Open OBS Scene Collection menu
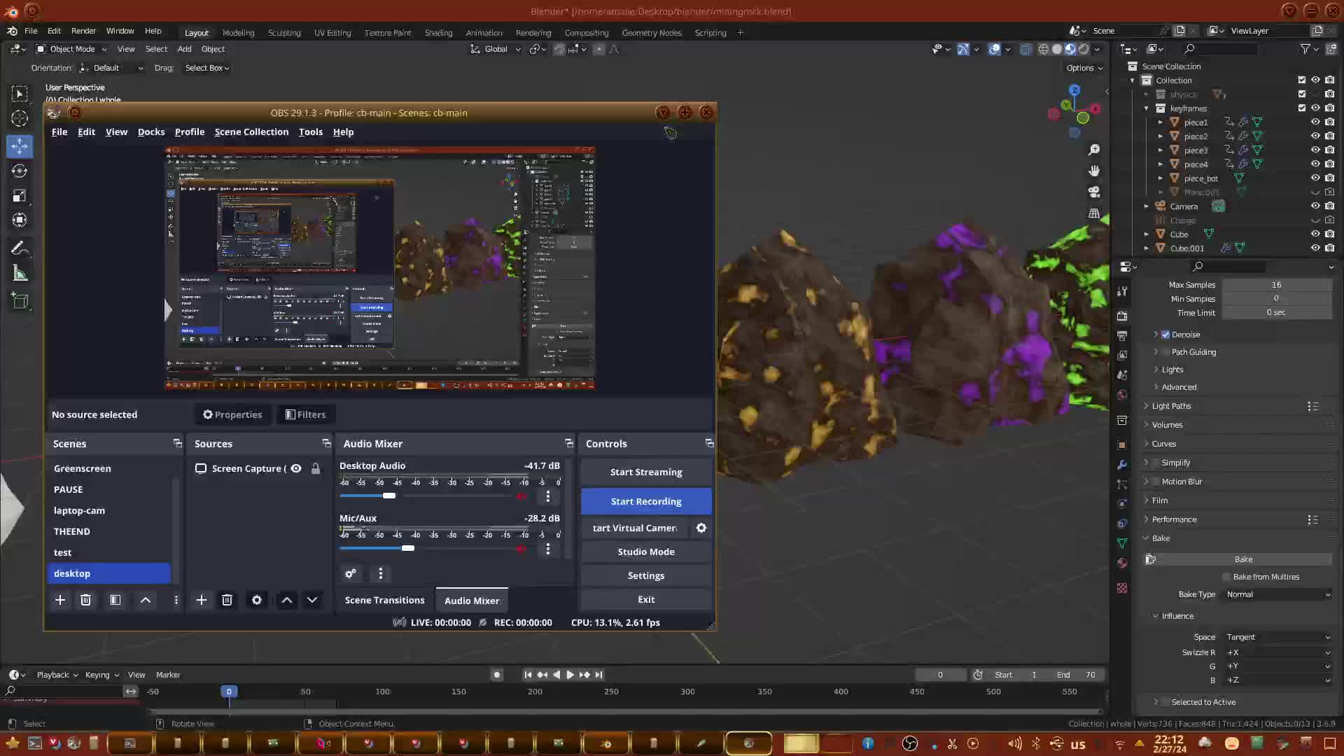 pos(251,132)
